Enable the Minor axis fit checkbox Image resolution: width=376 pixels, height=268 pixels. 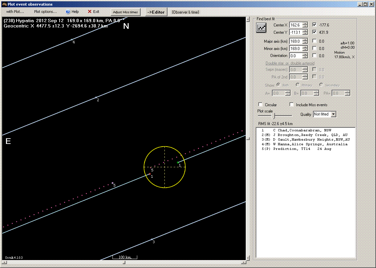click(x=314, y=48)
